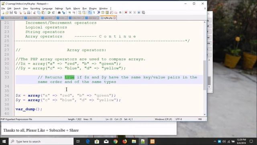This screenshot has width=257, height=145.
Task: Open the Windows Start menu
Action: click(x=4, y=141)
